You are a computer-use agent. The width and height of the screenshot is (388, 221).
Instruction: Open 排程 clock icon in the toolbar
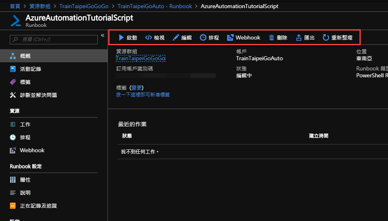point(203,37)
